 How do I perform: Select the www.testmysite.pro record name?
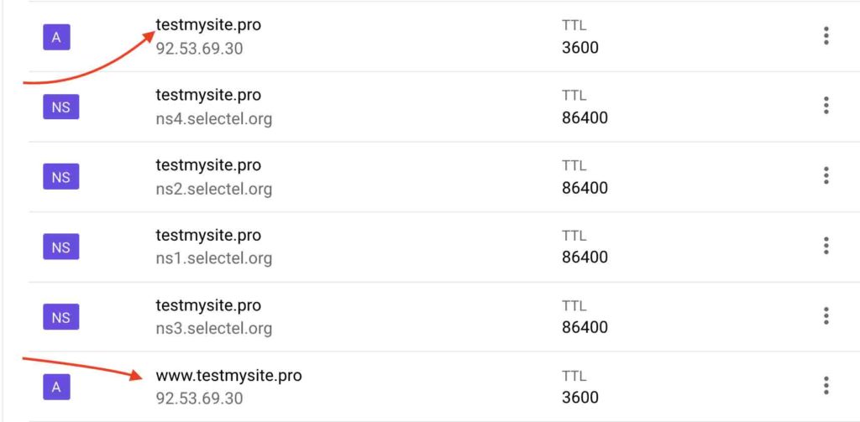(228, 376)
